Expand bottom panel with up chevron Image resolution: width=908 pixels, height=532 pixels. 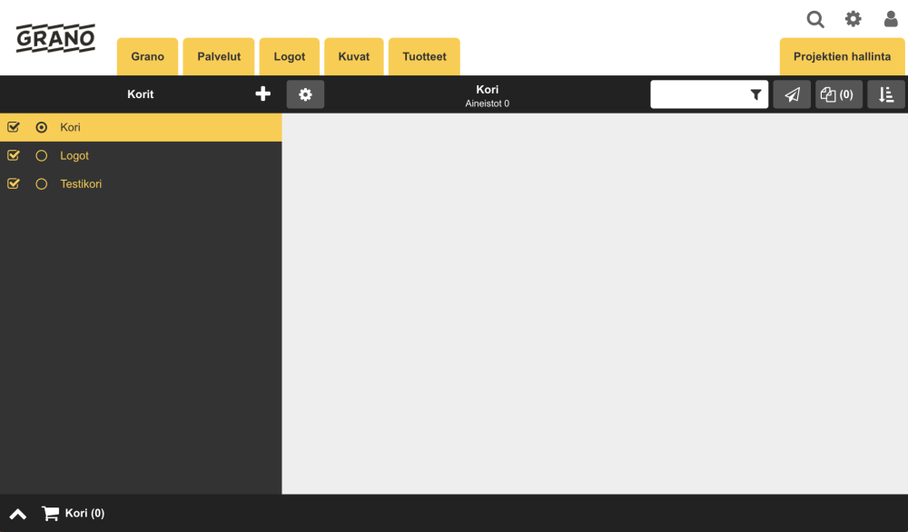(x=18, y=514)
